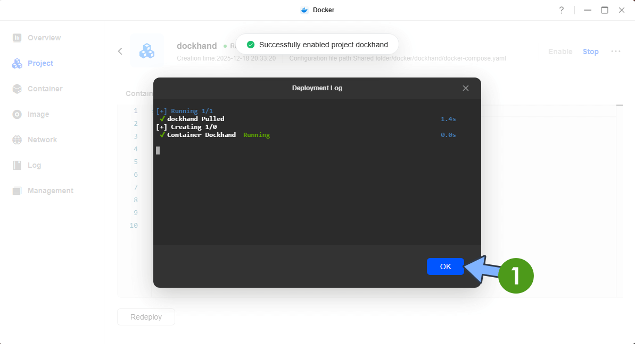635x344 pixels.
Task: Close the Deployment Log dialog
Action: [x=465, y=88]
